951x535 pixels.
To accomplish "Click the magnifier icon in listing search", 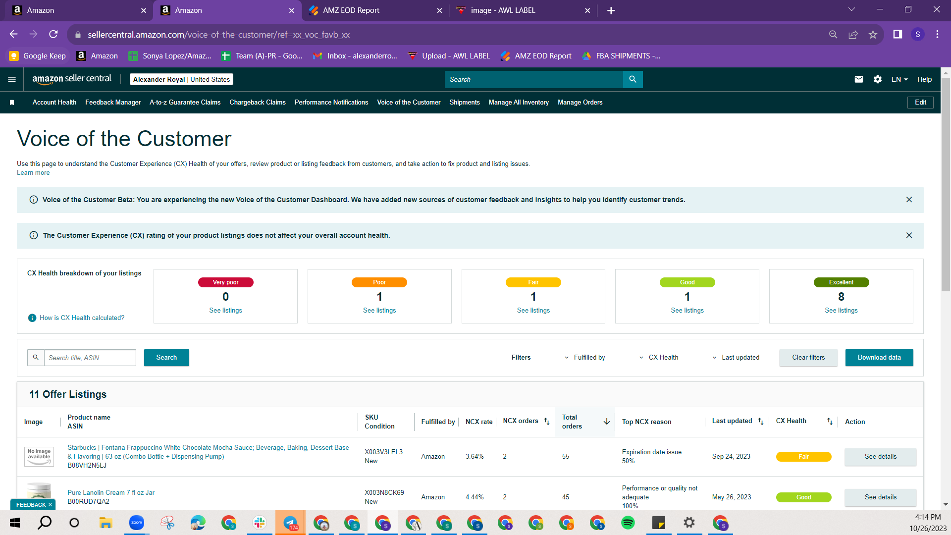I will (36, 358).
